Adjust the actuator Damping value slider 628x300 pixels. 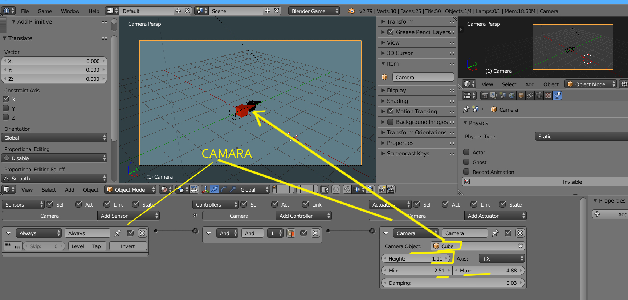[x=453, y=283]
